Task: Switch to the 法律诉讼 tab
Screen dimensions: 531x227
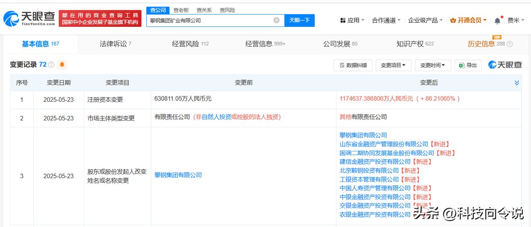Action: pos(115,44)
